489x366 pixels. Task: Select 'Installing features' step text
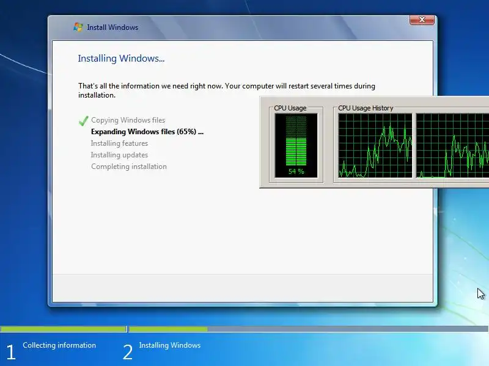click(119, 143)
